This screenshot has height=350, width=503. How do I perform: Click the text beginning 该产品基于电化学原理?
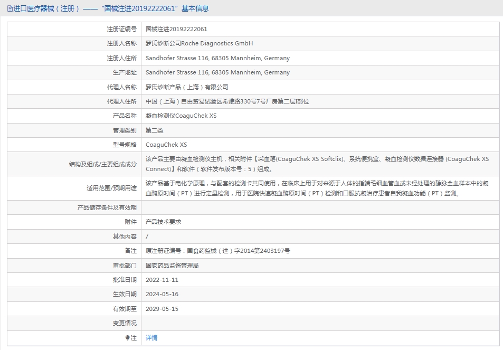(317, 188)
